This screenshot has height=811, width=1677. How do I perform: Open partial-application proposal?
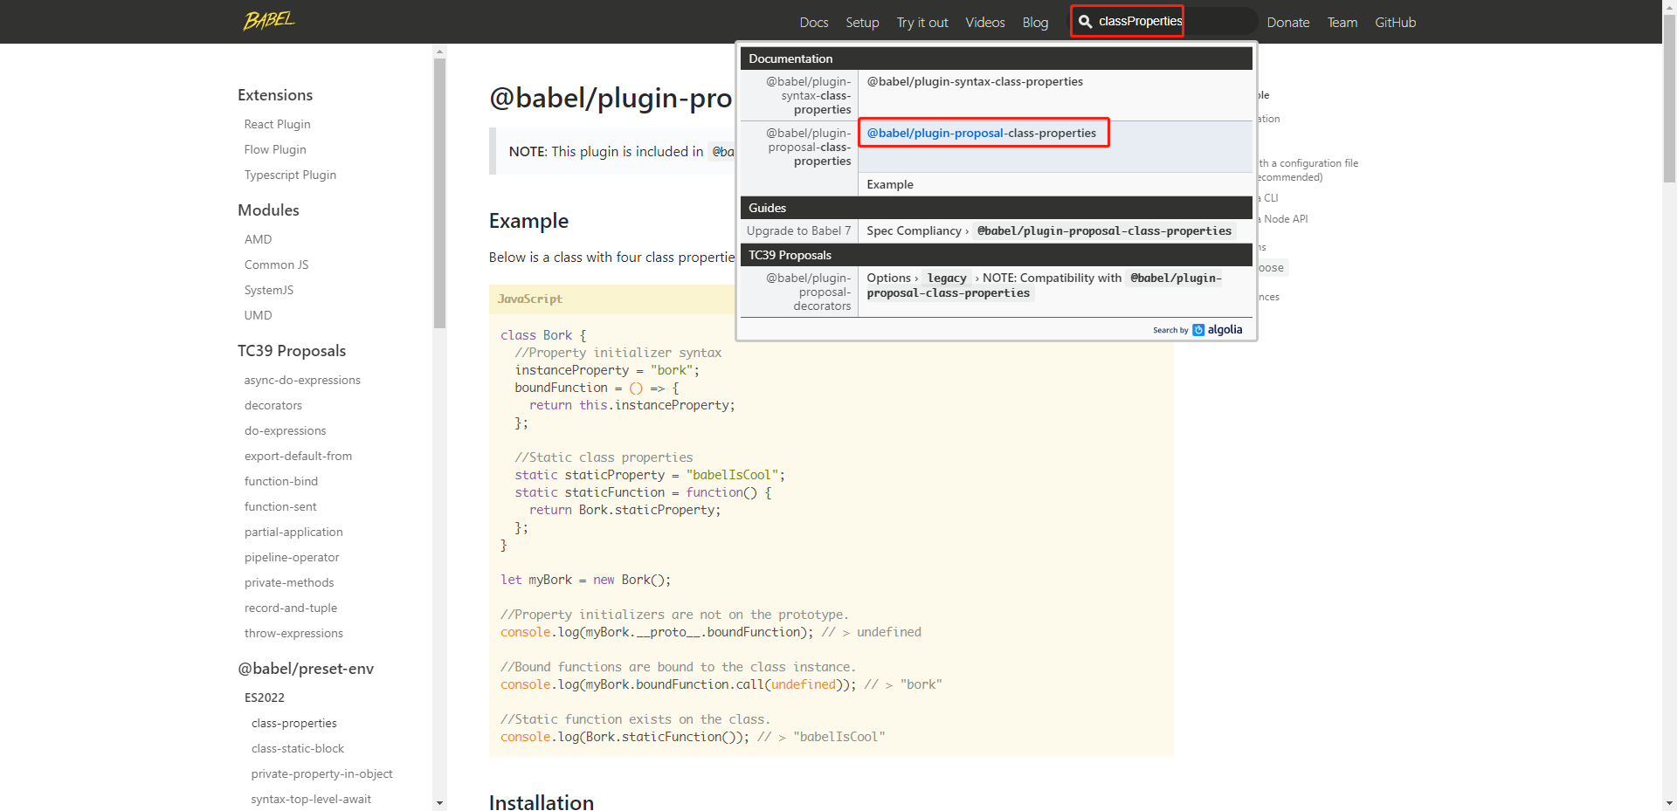tap(293, 532)
